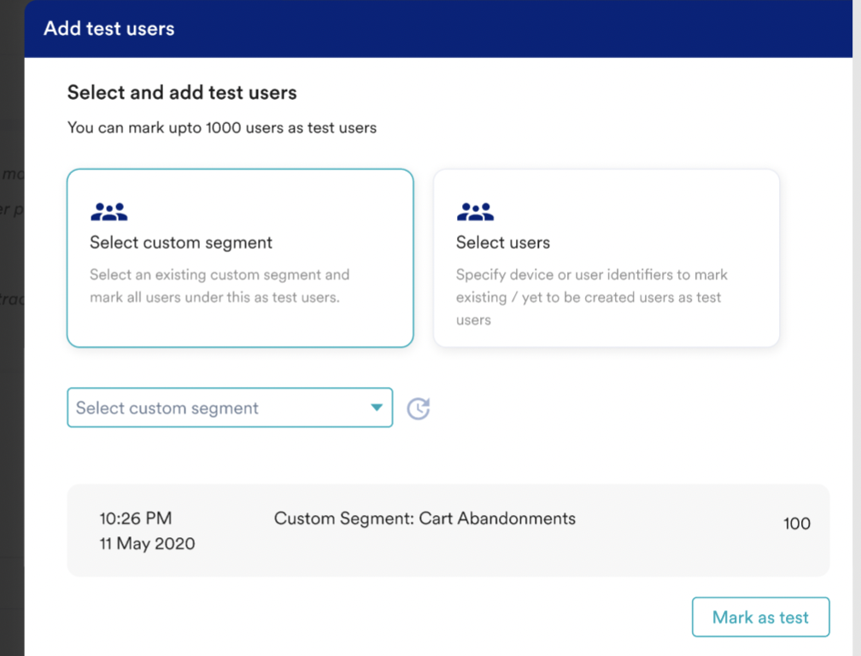Choose the Select users card option

click(x=606, y=258)
